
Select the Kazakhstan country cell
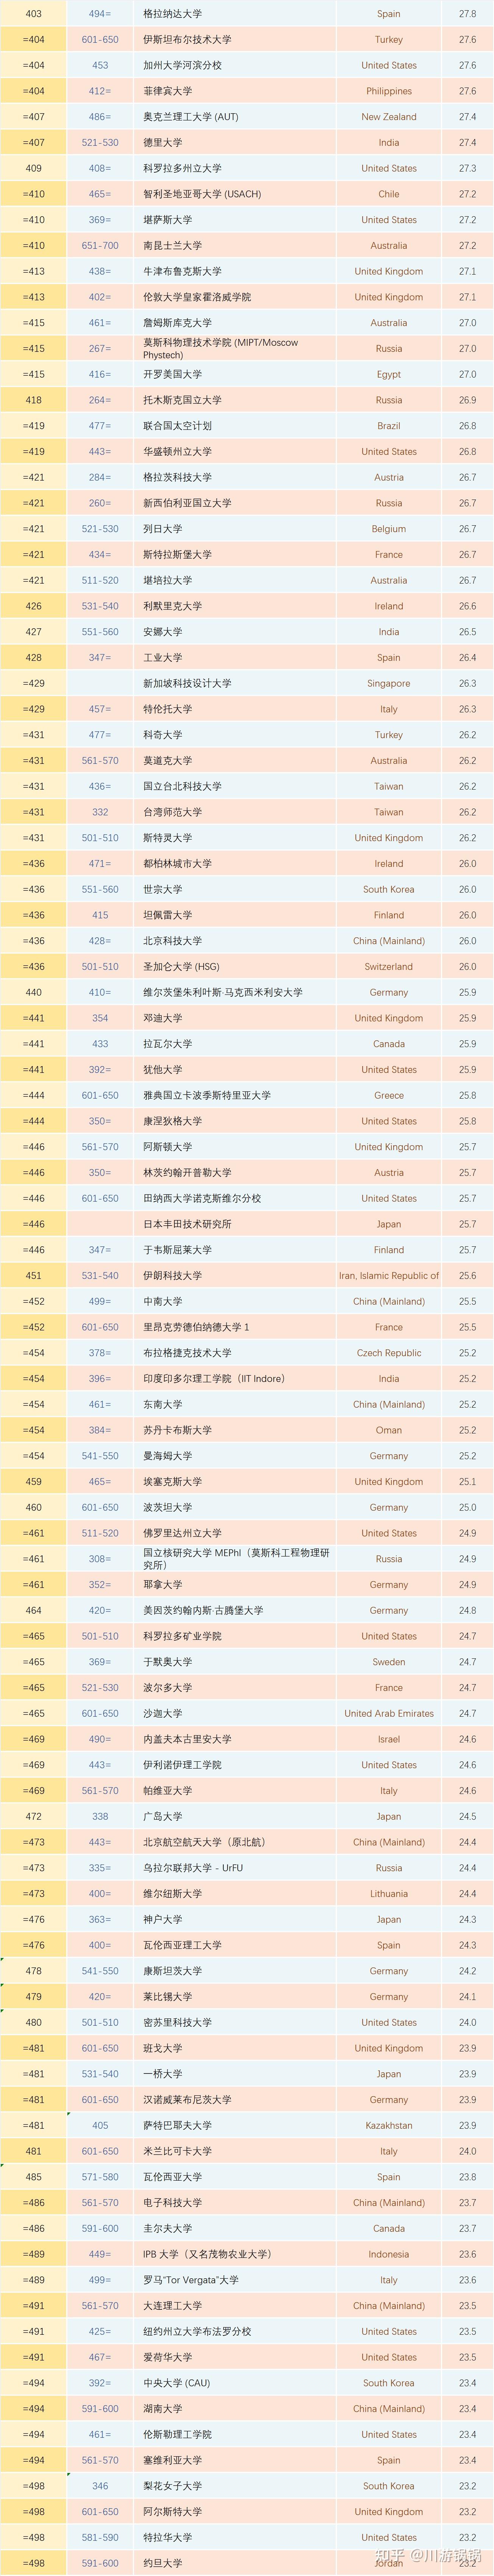pyautogui.click(x=389, y=2126)
